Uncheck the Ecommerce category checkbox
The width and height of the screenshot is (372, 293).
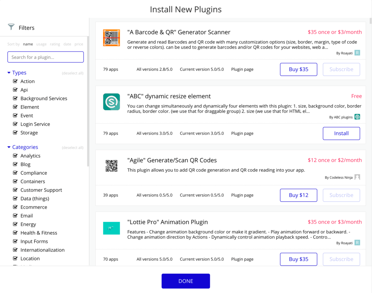[x=15, y=207]
